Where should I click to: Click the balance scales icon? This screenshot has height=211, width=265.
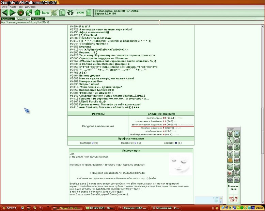(237, 173)
